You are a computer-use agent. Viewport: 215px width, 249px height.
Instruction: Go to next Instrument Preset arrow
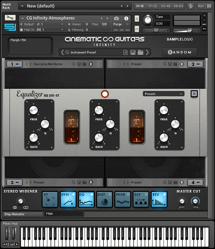pyautogui.click(x=147, y=52)
